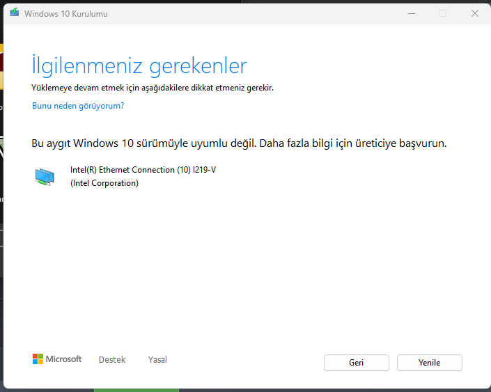Click the Microsoft logo
The height and width of the screenshot is (392, 491).
coord(57,359)
